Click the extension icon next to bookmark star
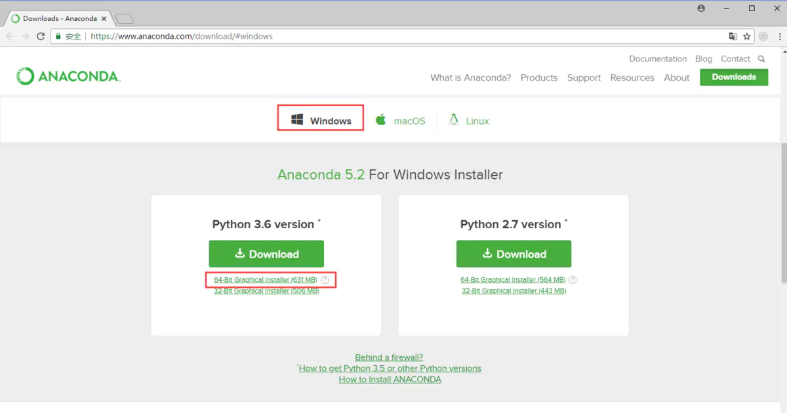Viewport: 787px width, 413px height. click(763, 36)
